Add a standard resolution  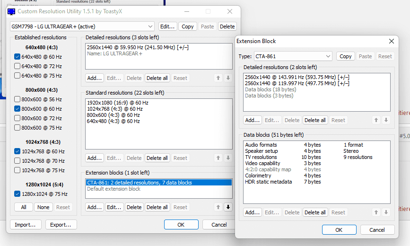coord(95,158)
